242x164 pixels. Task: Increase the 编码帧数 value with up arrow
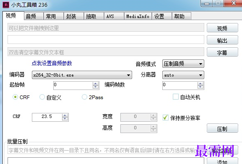200,84
